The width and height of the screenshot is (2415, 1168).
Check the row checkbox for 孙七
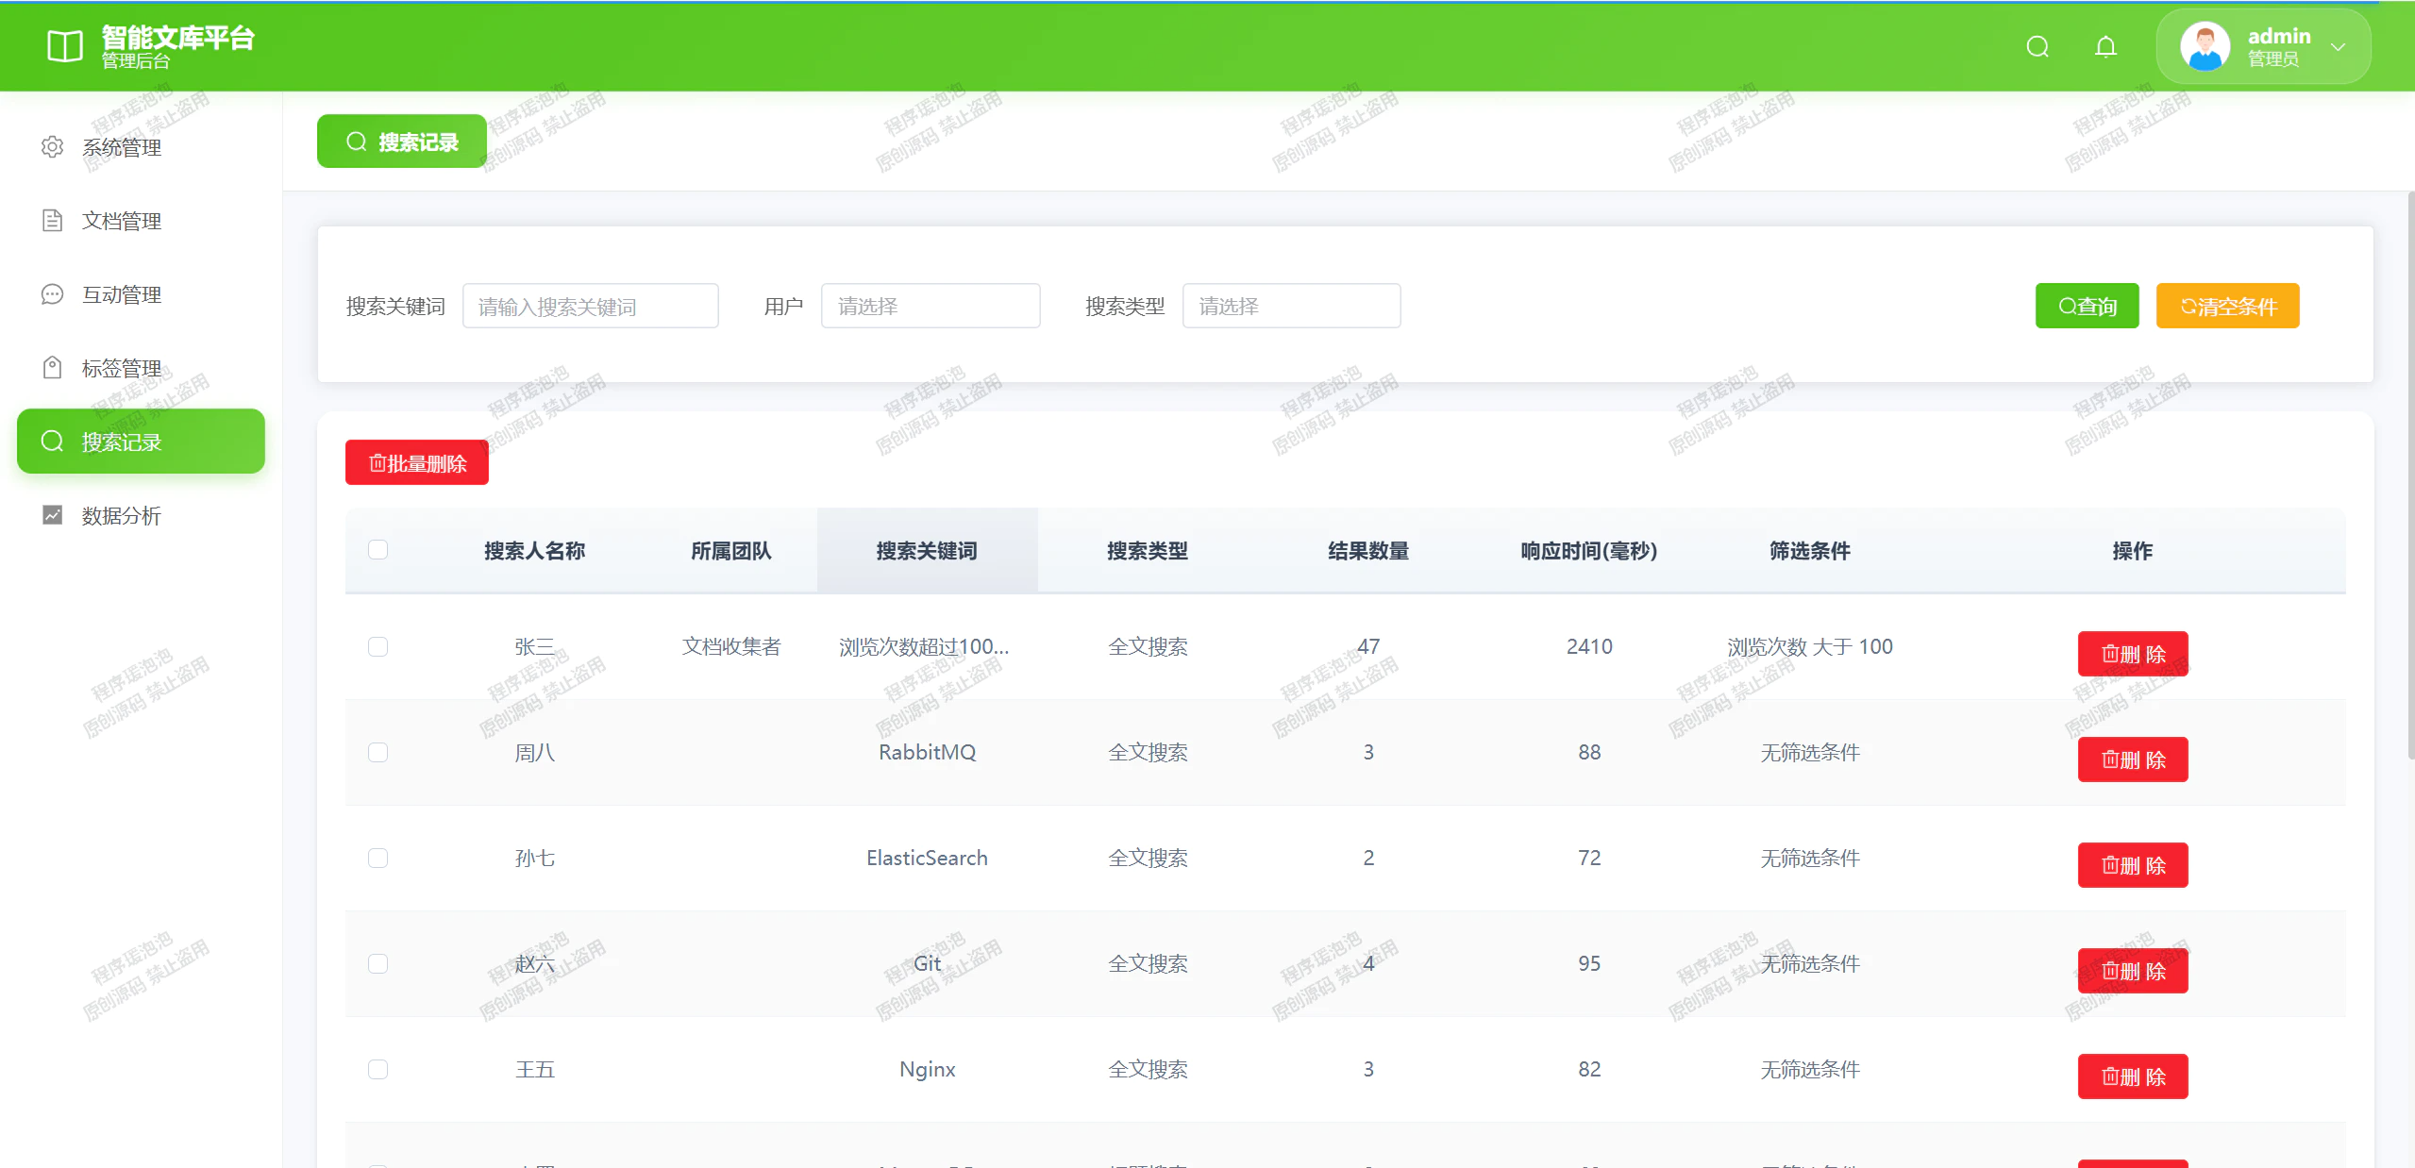tap(377, 858)
